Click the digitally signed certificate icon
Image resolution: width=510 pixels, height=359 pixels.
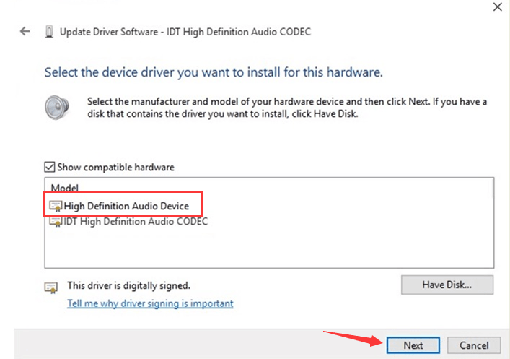click(x=50, y=287)
